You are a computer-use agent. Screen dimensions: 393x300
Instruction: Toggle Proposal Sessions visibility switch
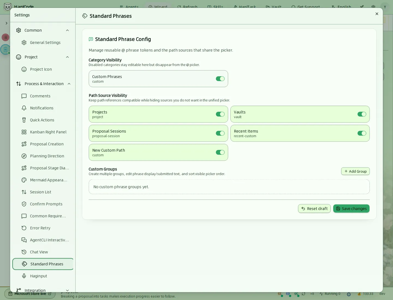coord(220,133)
